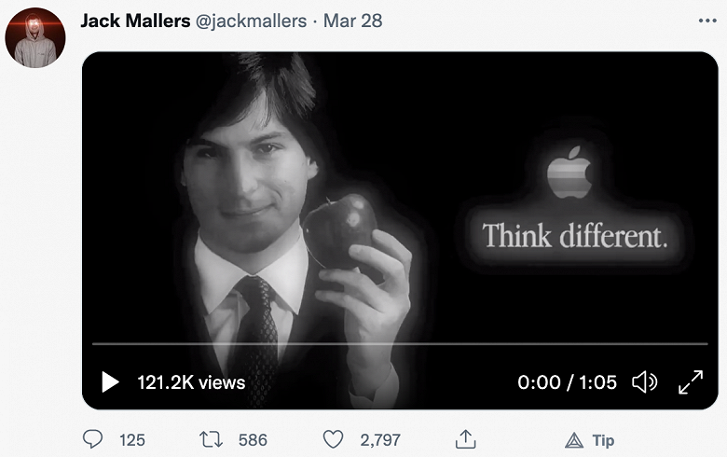Like the tweet with the heart icon
727x457 pixels.
pos(333,438)
